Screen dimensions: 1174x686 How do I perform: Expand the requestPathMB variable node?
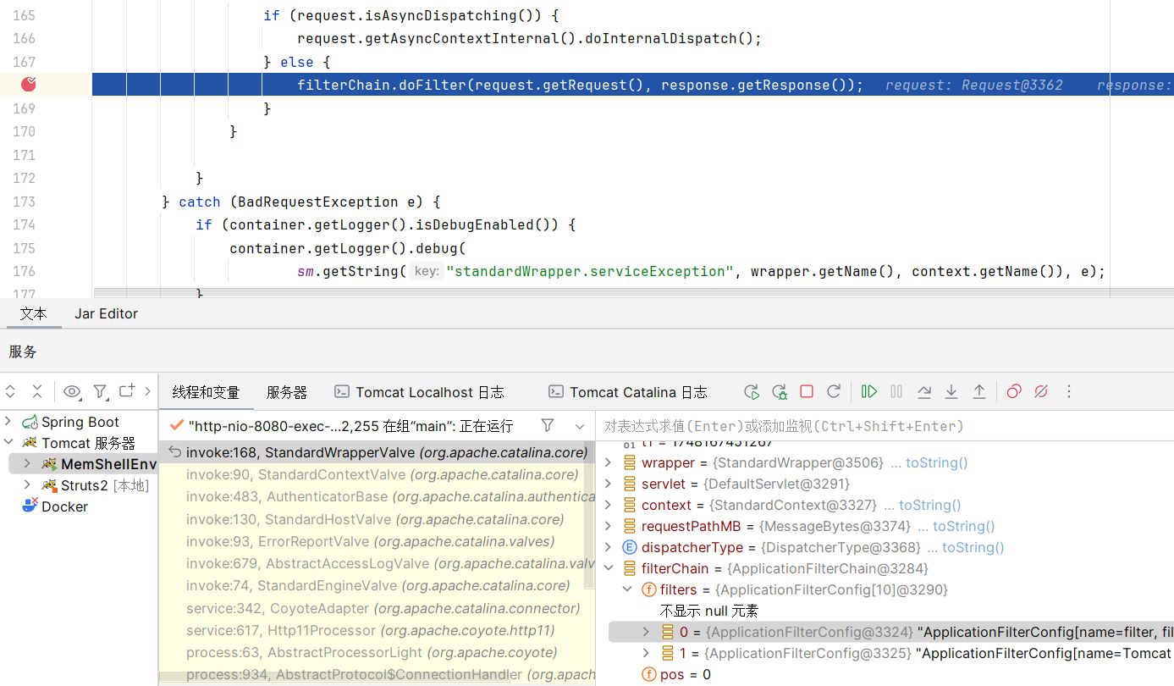608,526
